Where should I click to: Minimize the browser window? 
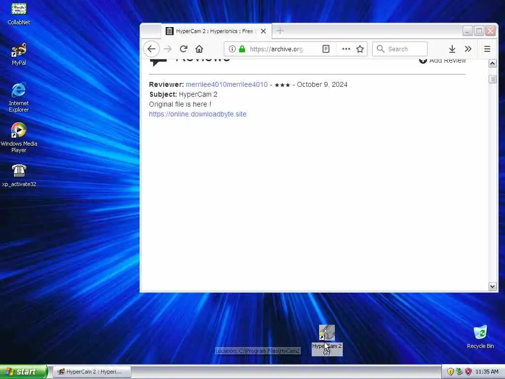pos(468,31)
